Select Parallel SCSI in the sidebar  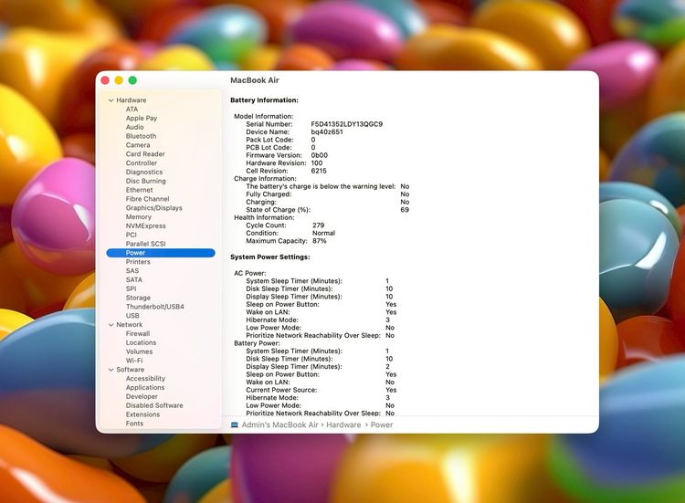point(146,244)
